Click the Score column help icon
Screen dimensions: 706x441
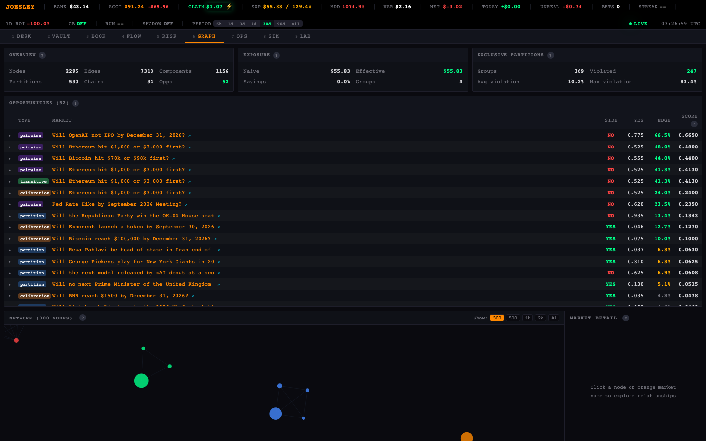pyautogui.click(x=694, y=124)
